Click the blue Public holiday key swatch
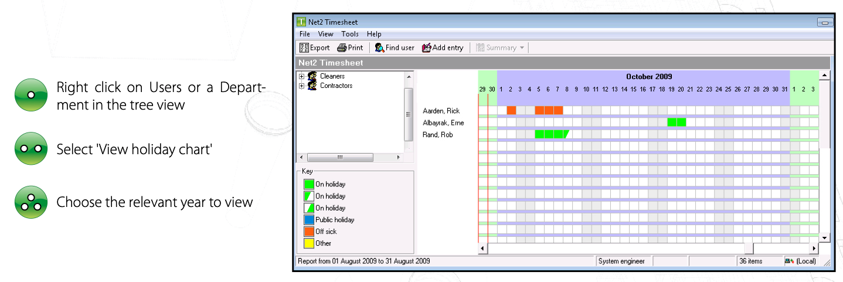The image size is (843, 282). click(x=309, y=220)
